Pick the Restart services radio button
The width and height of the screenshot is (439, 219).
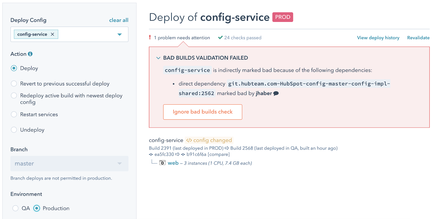click(14, 114)
